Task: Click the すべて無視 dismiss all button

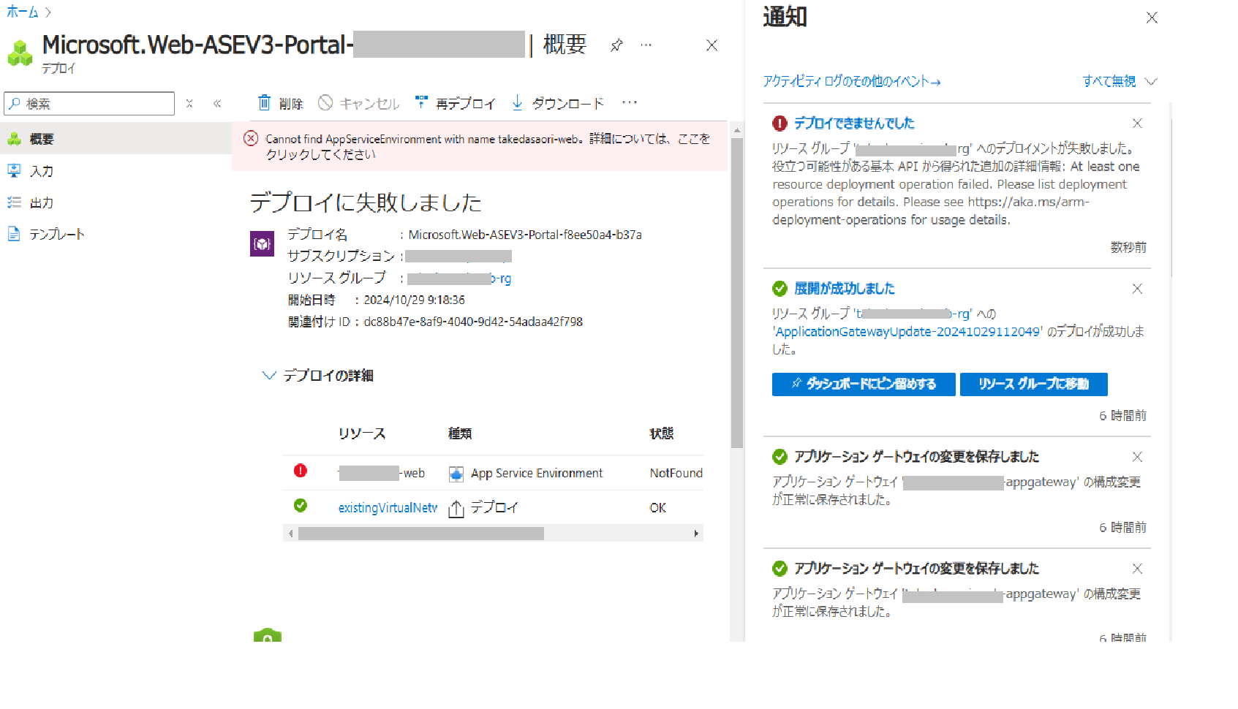Action: [1109, 81]
